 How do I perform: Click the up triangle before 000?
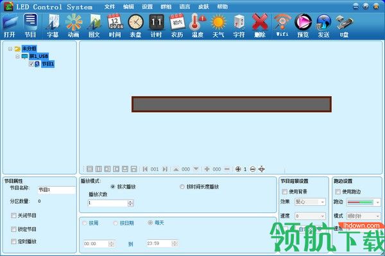(176, 169)
